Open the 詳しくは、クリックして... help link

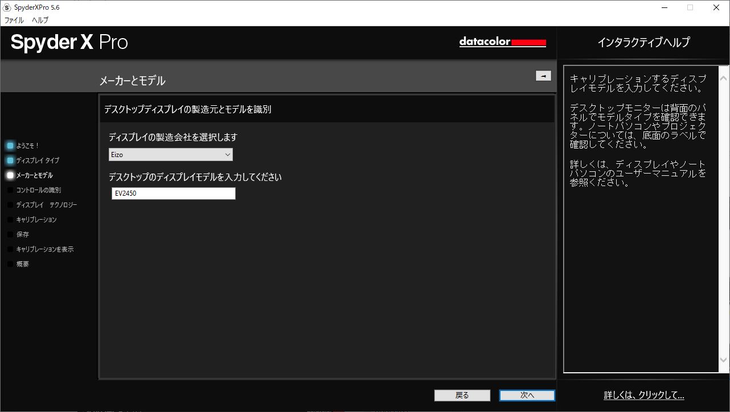tap(644, 395)
